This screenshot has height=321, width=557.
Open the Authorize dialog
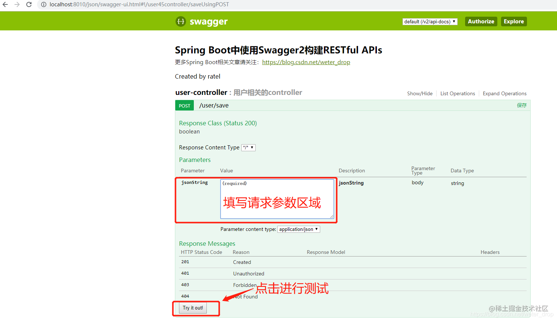[x=481, y=21]
